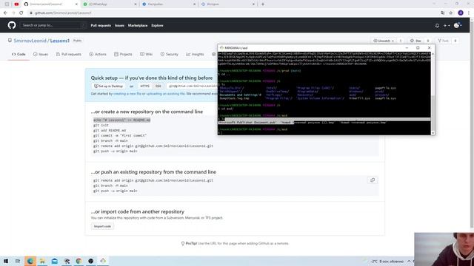Open the Chrome profile avatar

pos(461,13)
